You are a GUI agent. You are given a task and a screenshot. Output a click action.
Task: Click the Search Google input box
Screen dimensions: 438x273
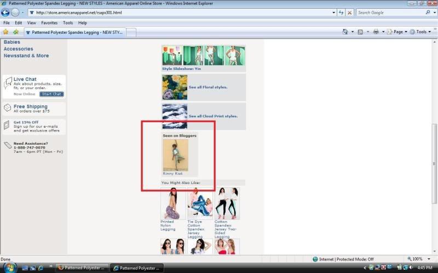tap(390, 13)
